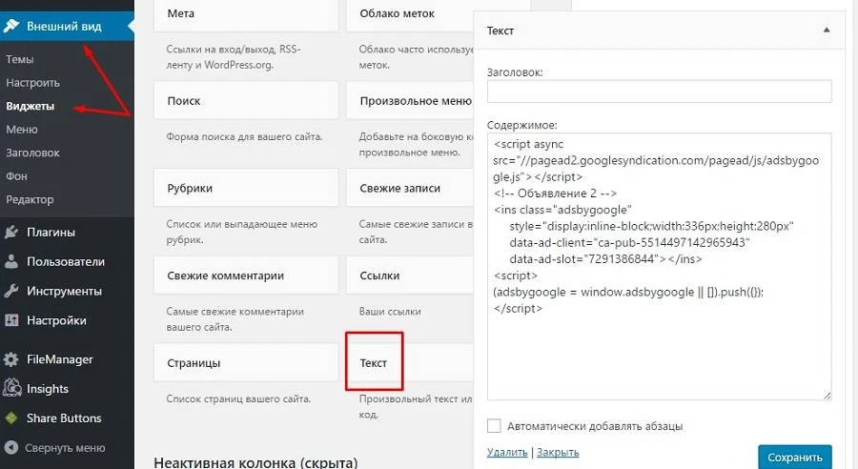Select the Ссылки widget

pyautogui.click(x=410, y=275)
